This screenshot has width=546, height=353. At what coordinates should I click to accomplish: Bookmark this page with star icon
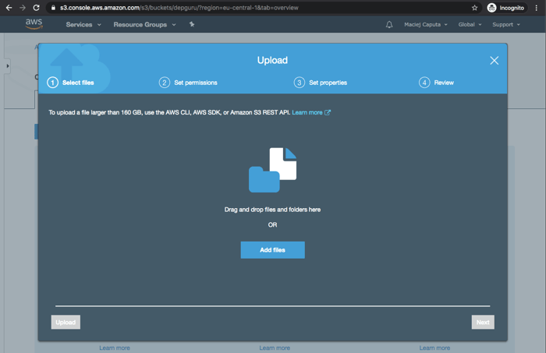point(474,8)
